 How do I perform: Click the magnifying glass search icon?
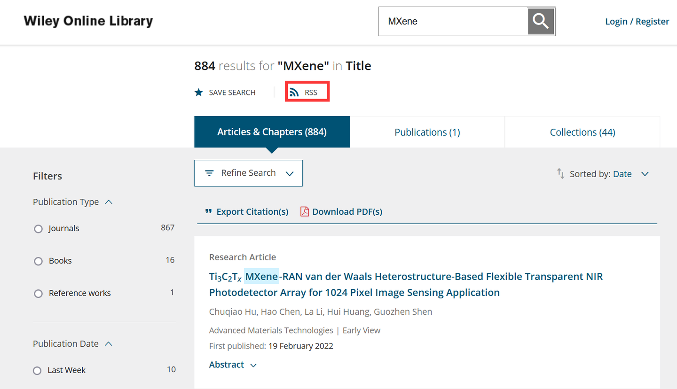coord(541,21)
